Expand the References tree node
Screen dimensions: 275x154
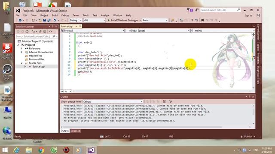(21, 48)
